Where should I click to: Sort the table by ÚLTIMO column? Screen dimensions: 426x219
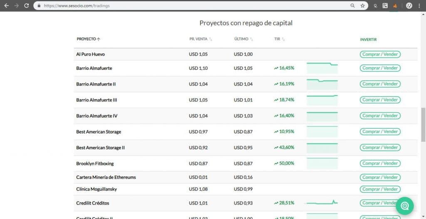click(243, 39)
